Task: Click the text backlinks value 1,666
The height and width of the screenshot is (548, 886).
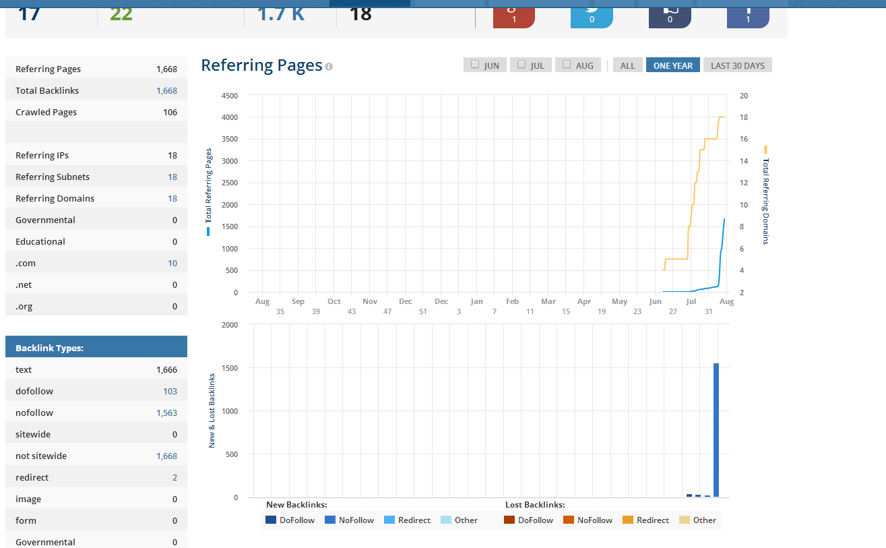Action: tap(166, 369)
